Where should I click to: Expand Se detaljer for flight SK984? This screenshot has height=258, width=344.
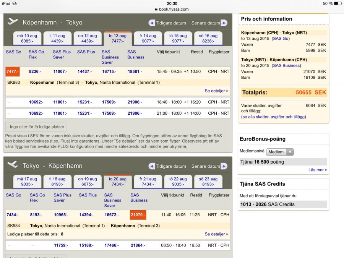(x=216, y=234)
